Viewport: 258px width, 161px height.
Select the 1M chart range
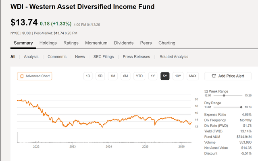coord(113,76)
